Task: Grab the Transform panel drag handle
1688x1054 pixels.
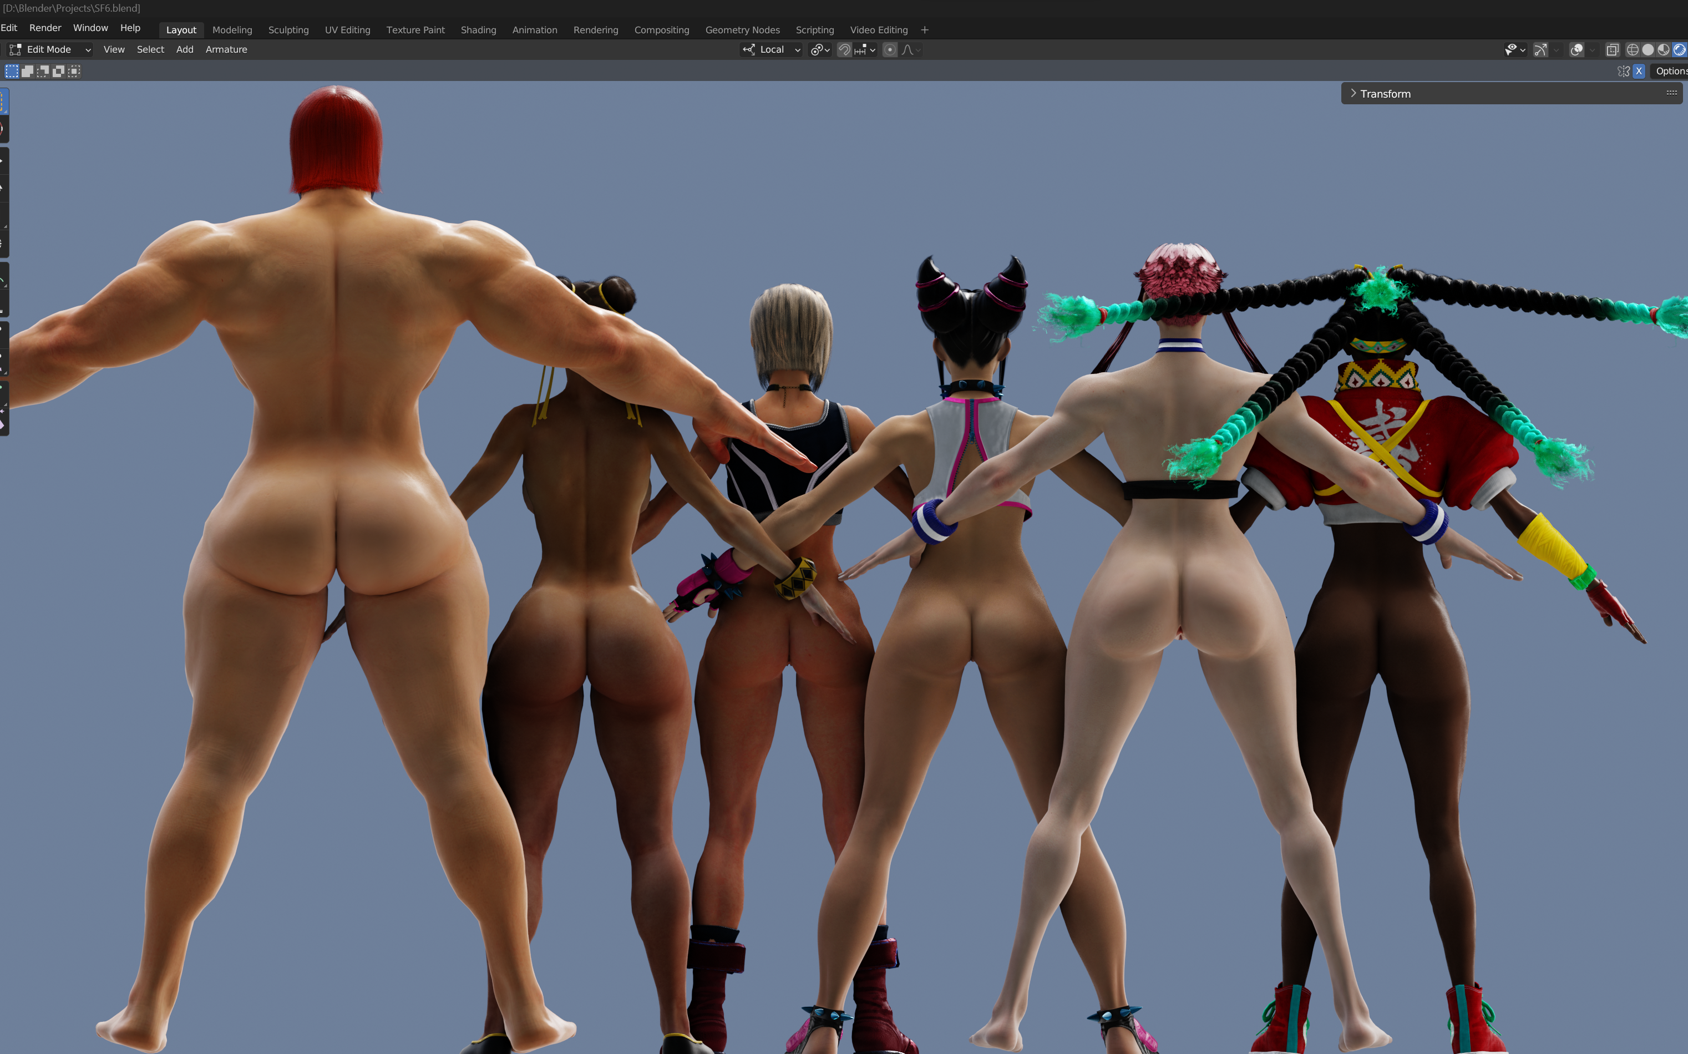Action: [1671, 93]
